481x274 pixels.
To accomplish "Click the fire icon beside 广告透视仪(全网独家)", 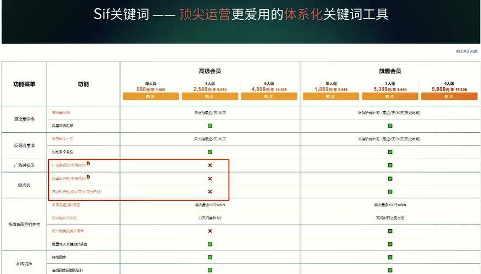I will coord(88,163).
